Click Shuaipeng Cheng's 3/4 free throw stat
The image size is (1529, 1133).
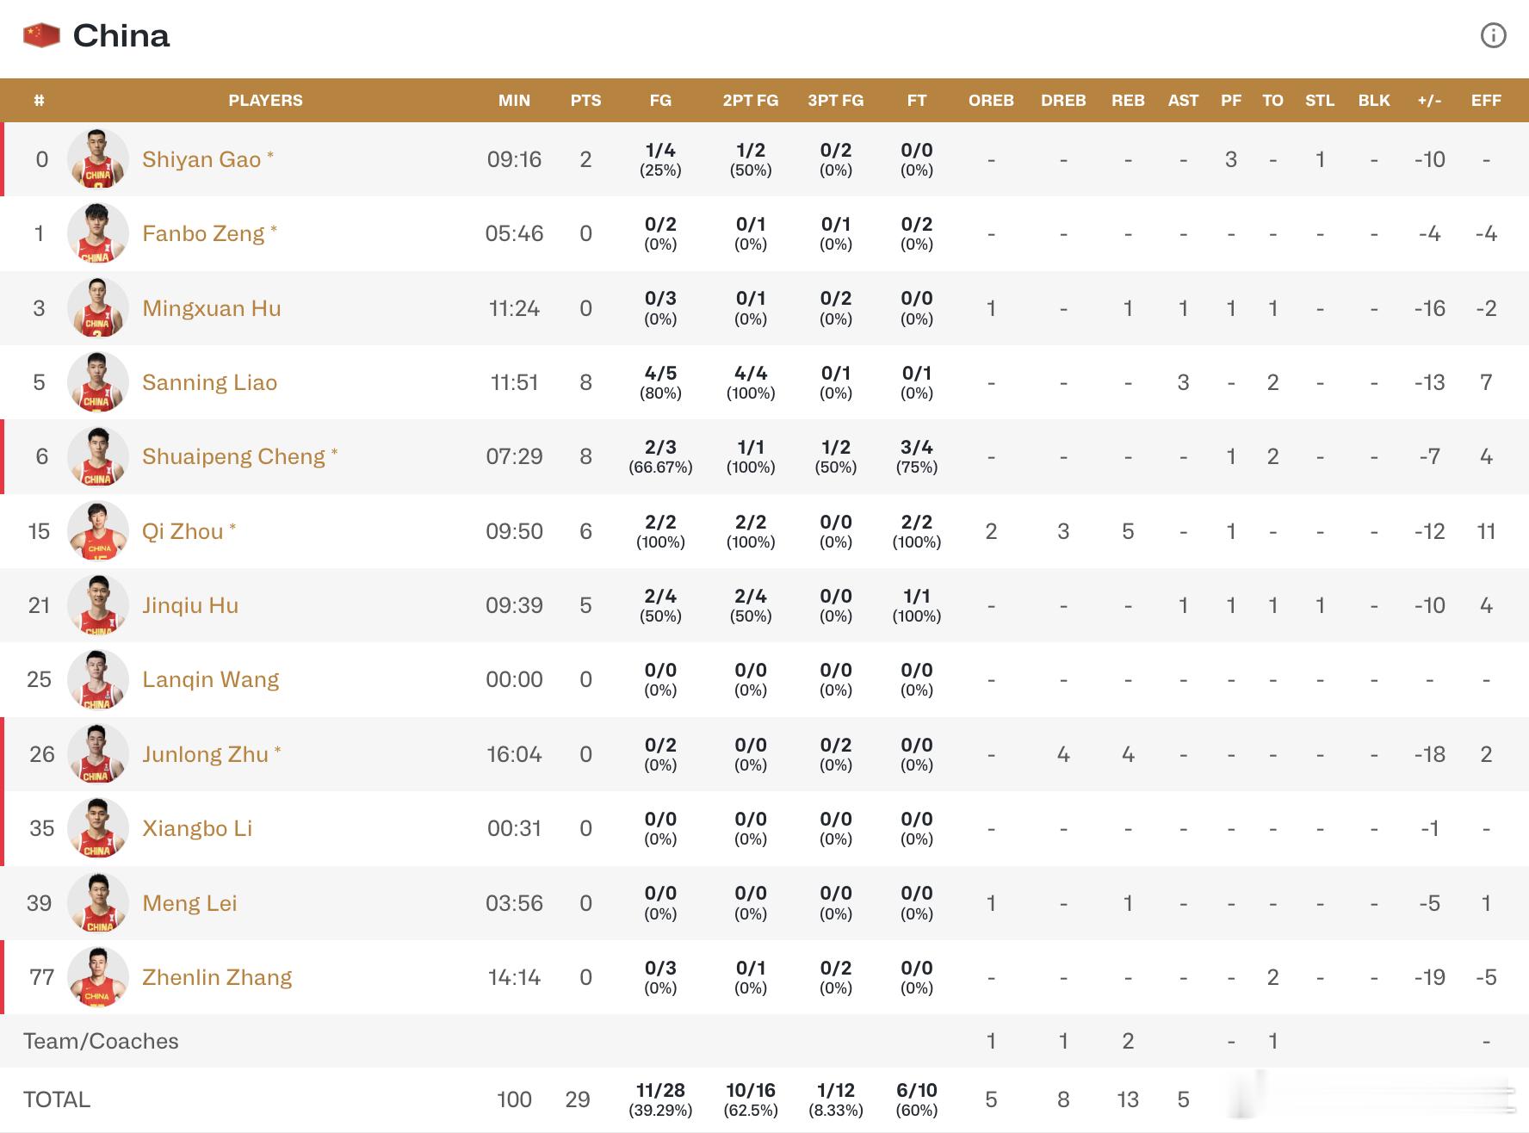[917, 447]
